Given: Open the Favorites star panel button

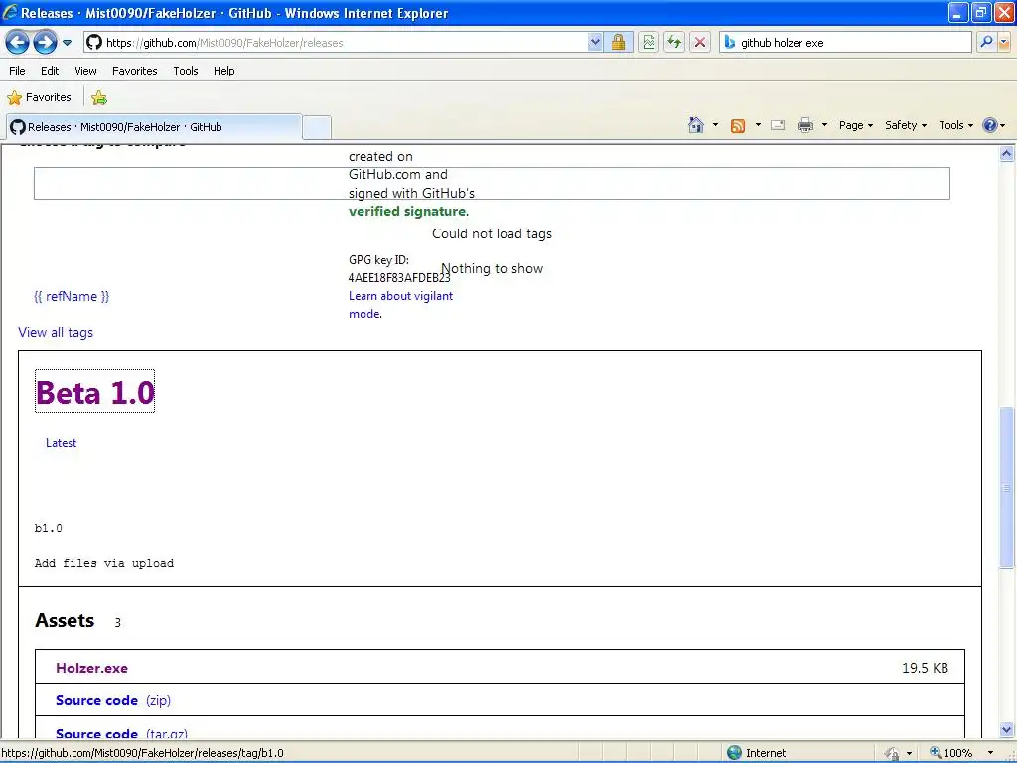Looking at the screenshot, I should 39,98.
